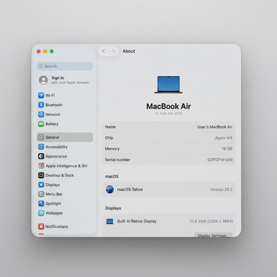Open Wi-Fi settings icon
This screenshot has width=277, height=277.
click(41, 96)
